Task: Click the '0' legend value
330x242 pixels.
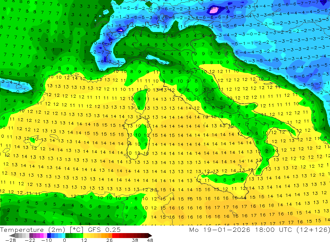Action: click(64, 240)
